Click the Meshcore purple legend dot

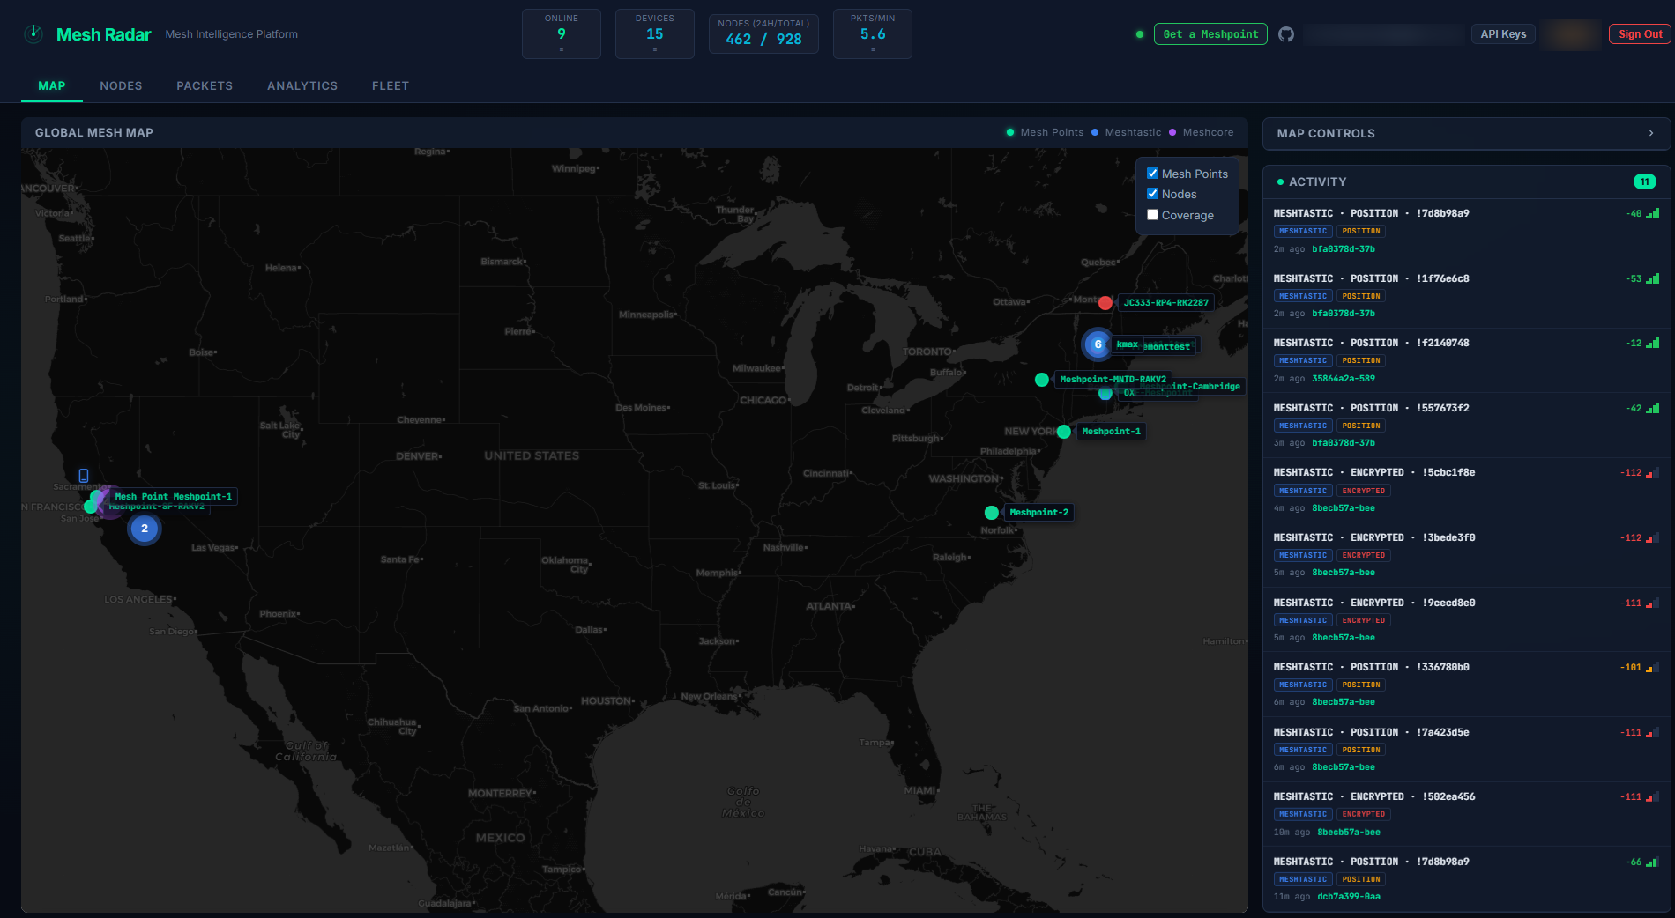point(1172,132)
